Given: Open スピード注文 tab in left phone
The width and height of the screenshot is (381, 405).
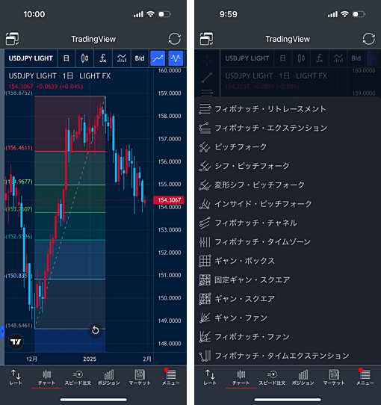Looking at the screenshot, I should tap(78, 377).
